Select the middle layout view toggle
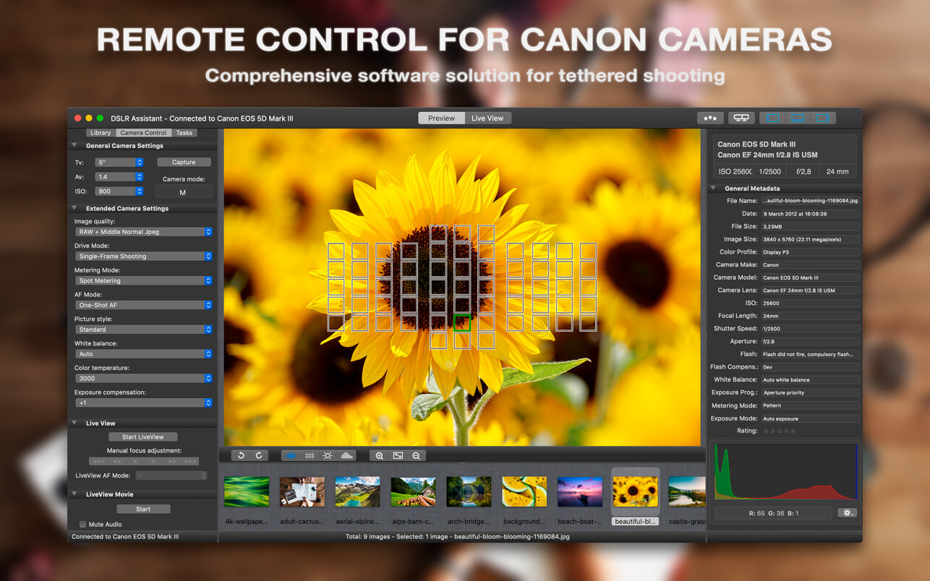This screenshot has height=581, width=930. tap(799, 116)
